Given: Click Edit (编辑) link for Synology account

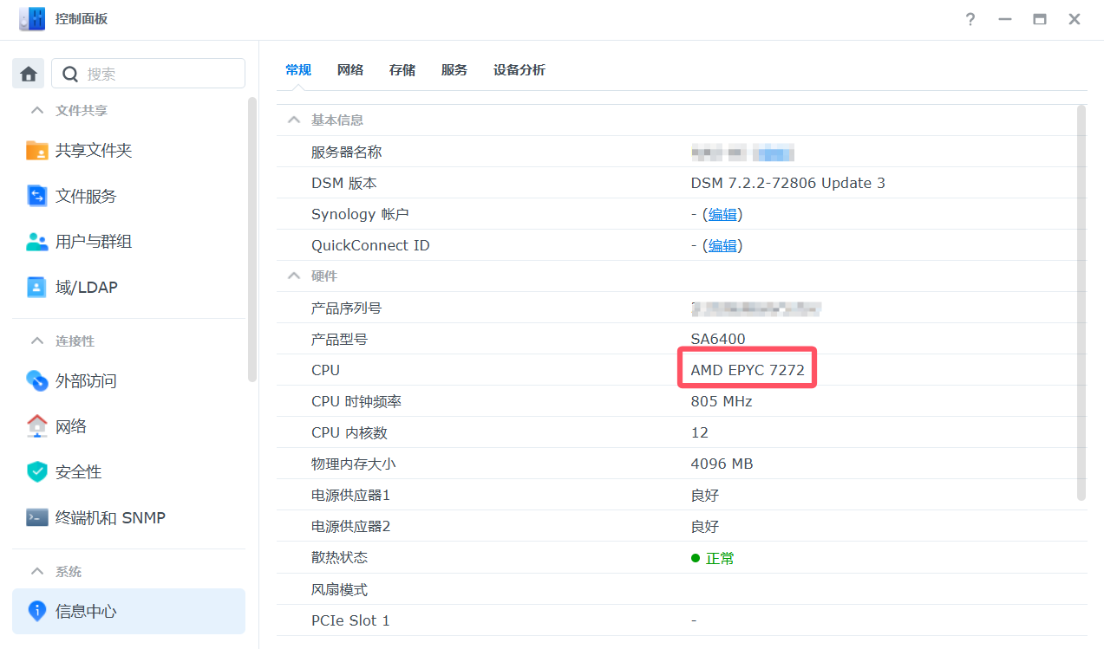Looking at the screenshot, I should click(722, 214).
